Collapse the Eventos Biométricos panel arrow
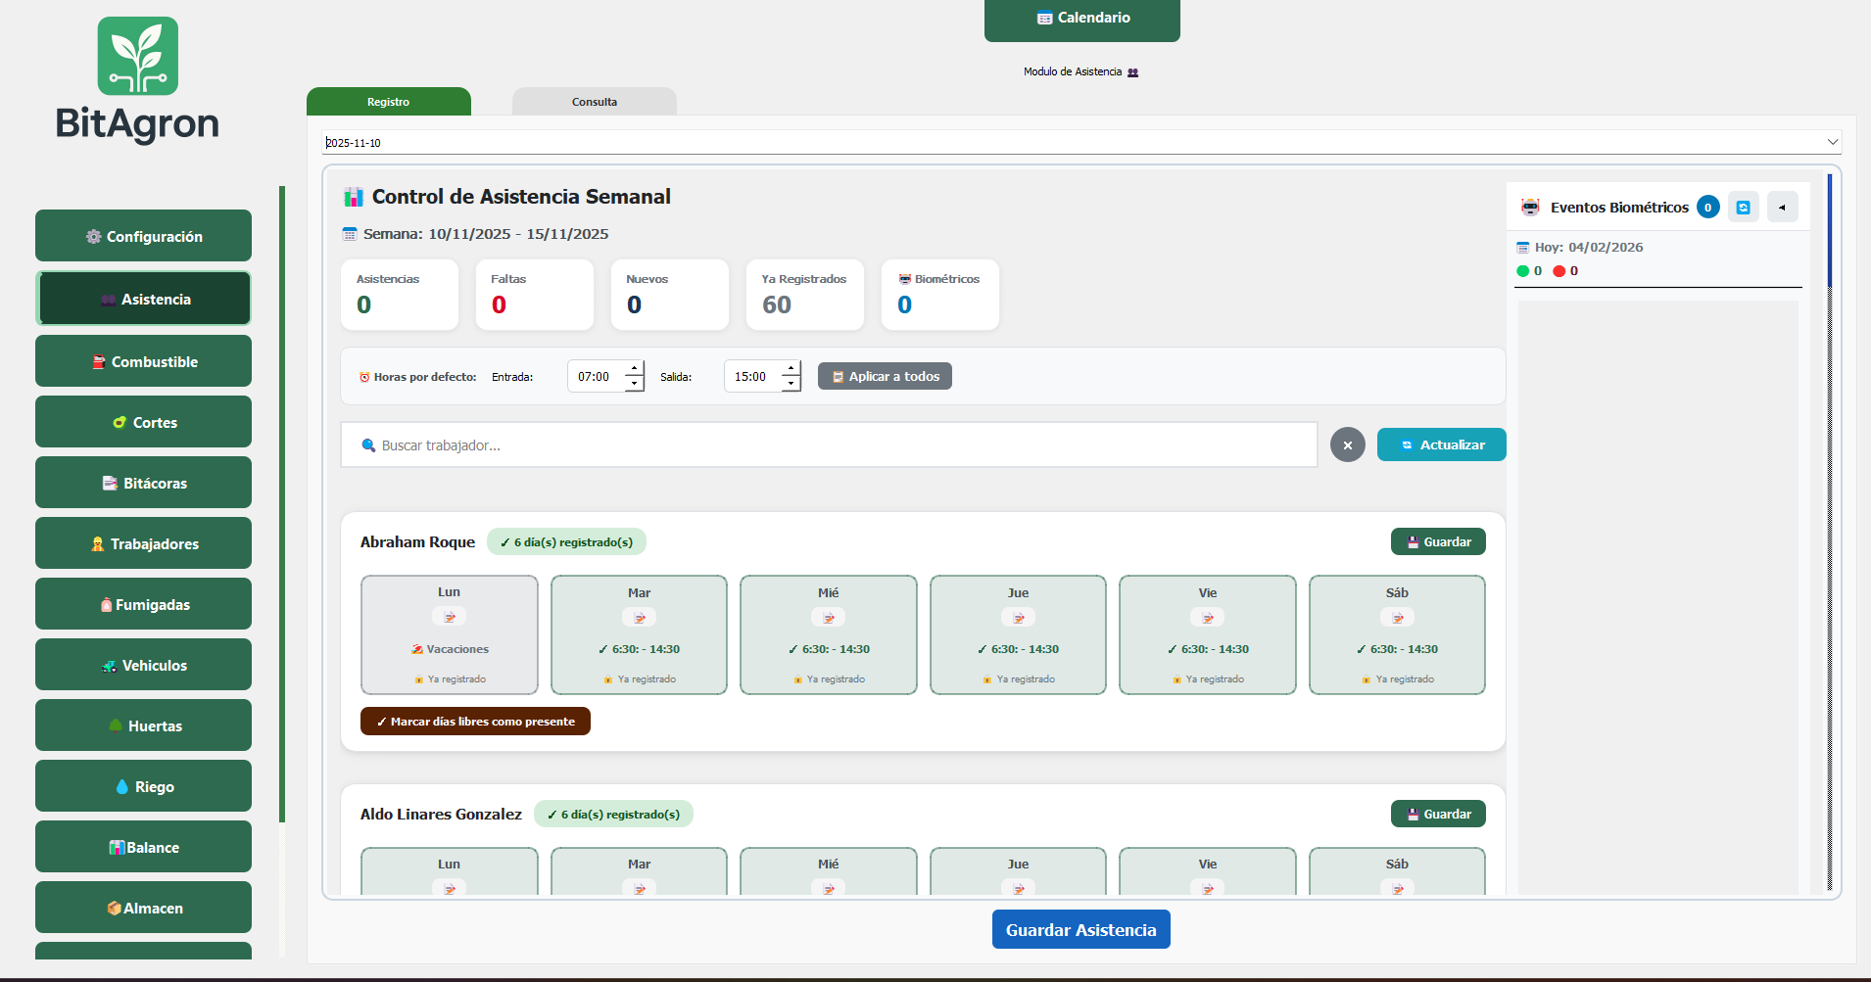Screen dimensions: 1871x982 [1782, 207]
